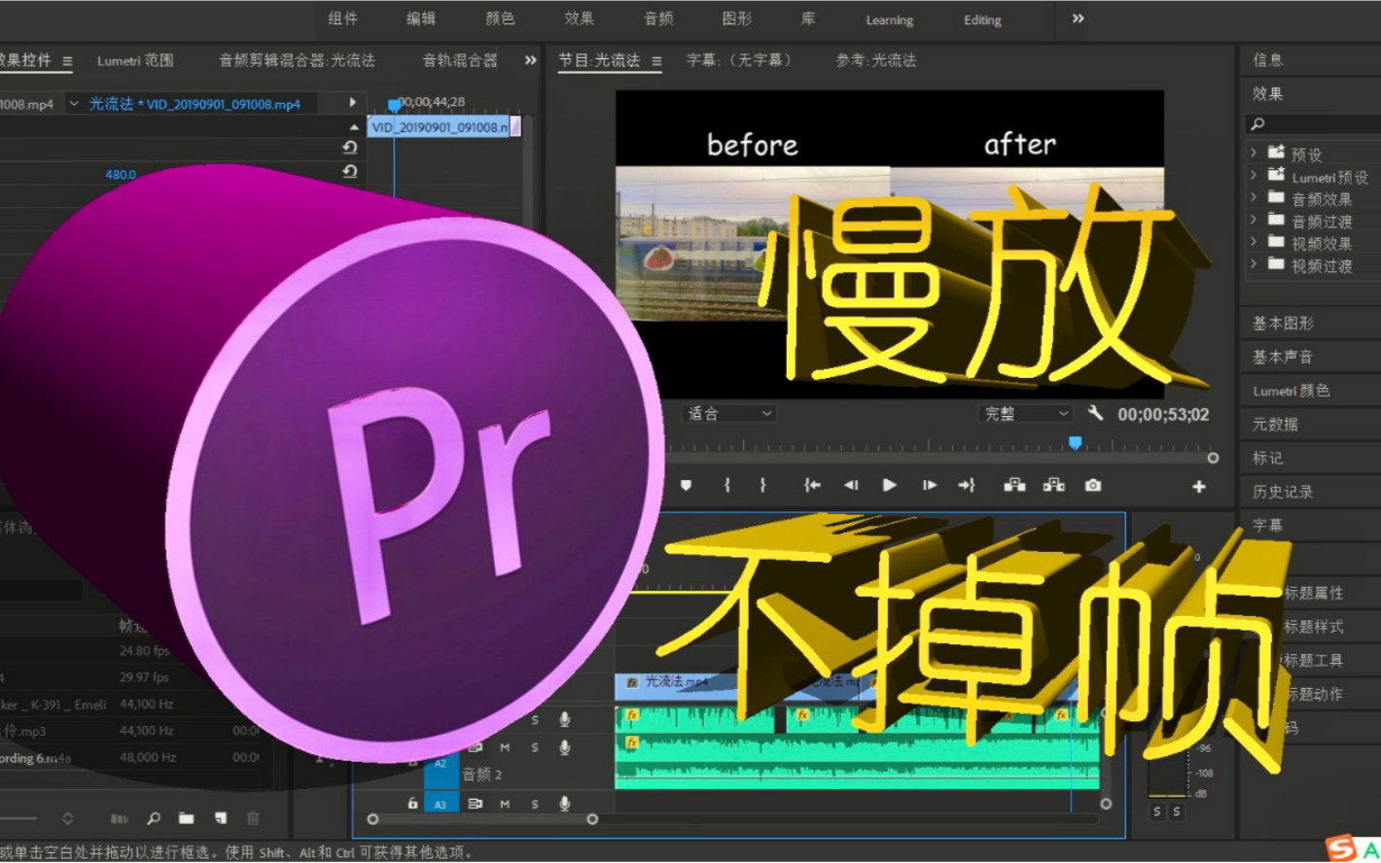Step back one frame

[x=851, y=485]
